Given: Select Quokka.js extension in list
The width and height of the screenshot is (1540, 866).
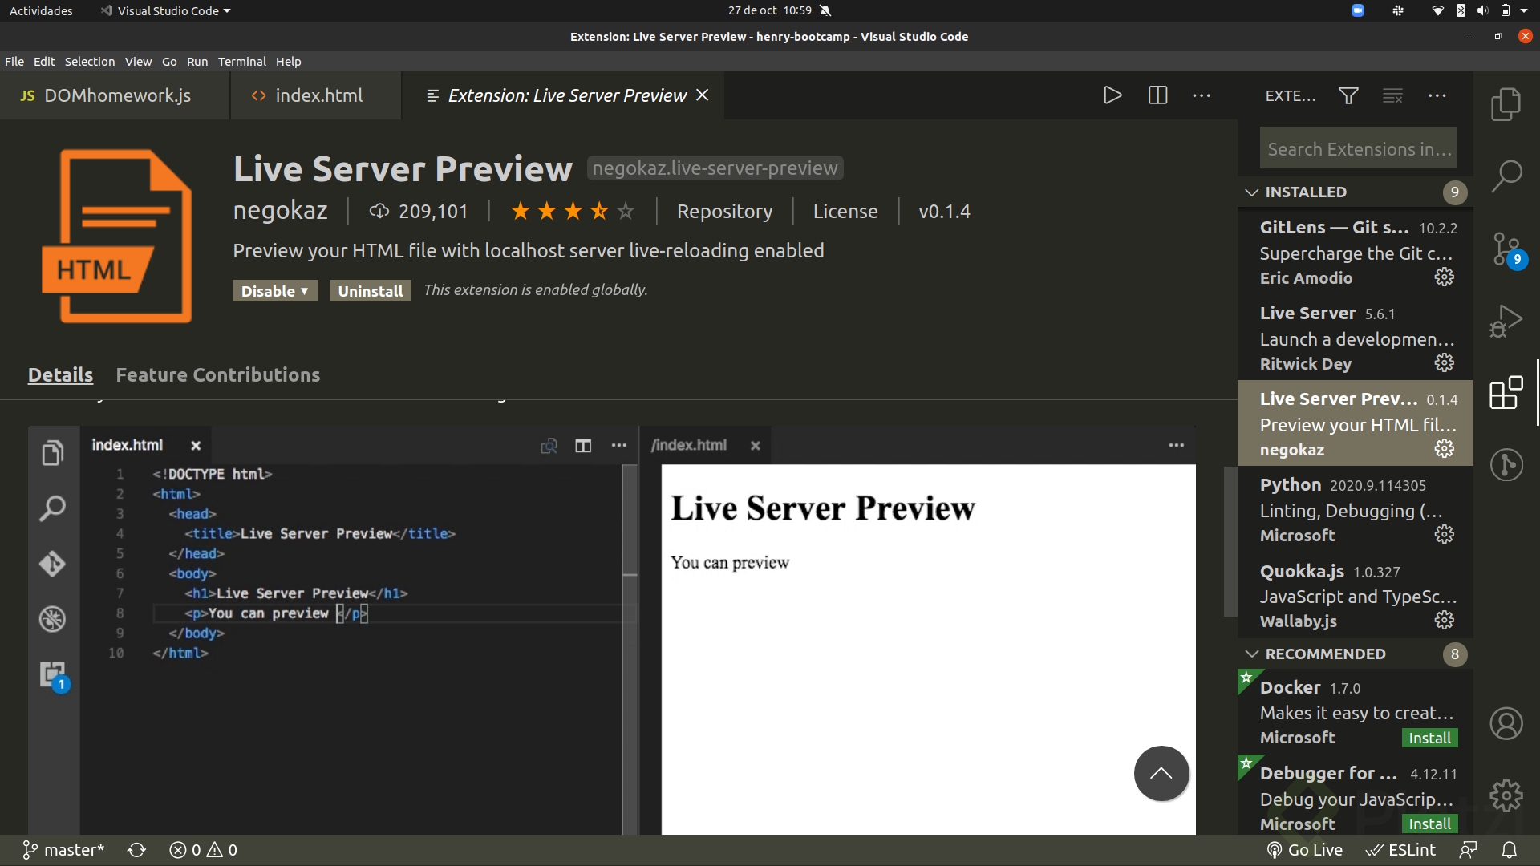Looking at the screenshot, I should click(x=1356, y=595).
